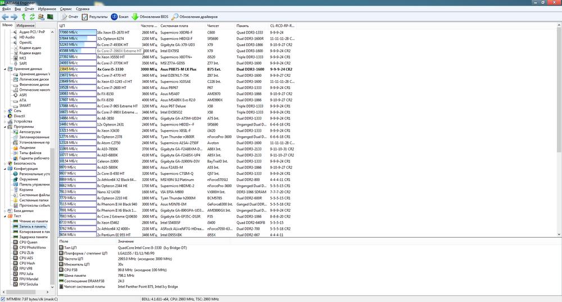The image size is (562, 302).
Task: Select the CPU ZLib benchmark
Action: [x=26, y=253]
